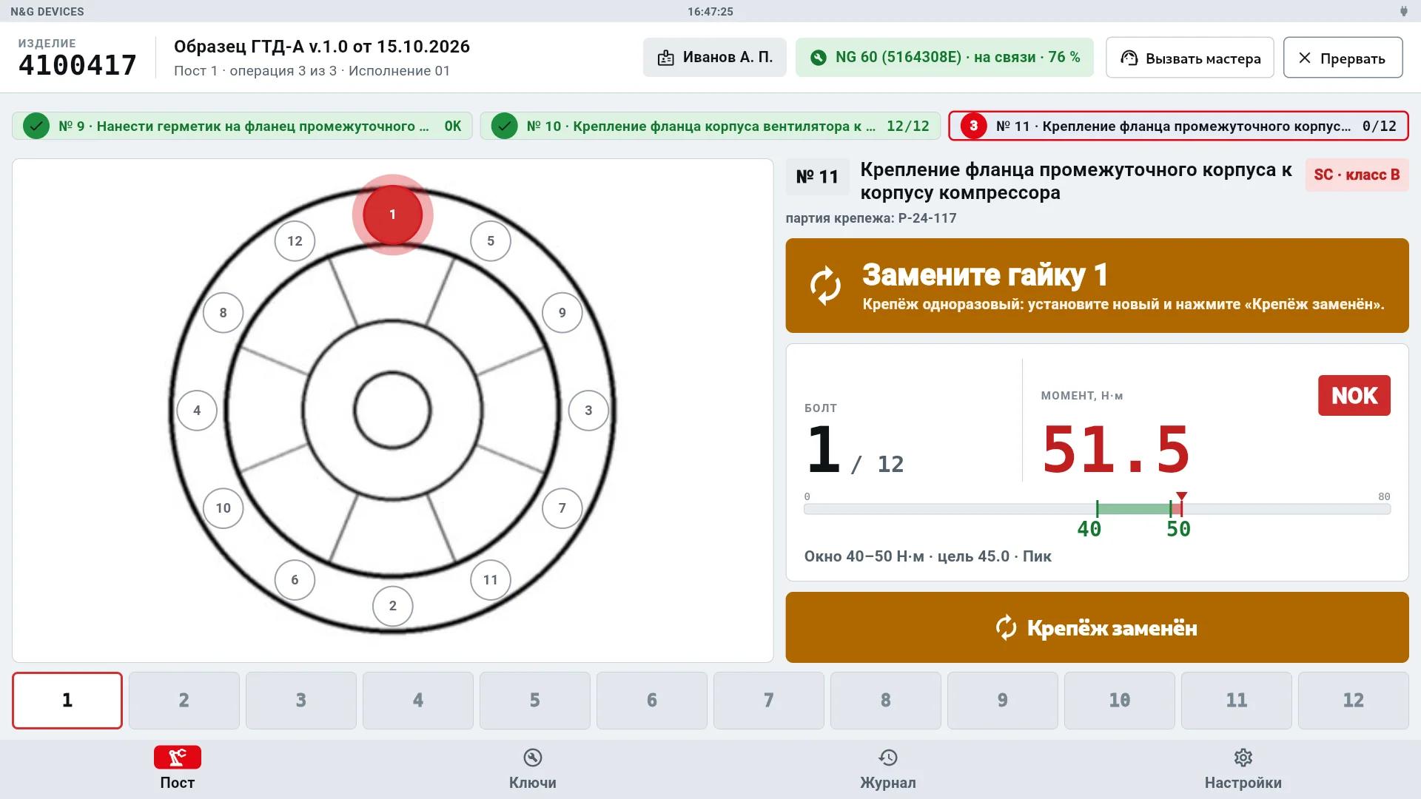Screen dimensions: 1421x799
Task: Switch to the Ключи navigation tab
Action: pyautogui.click(x=533, y=769)
